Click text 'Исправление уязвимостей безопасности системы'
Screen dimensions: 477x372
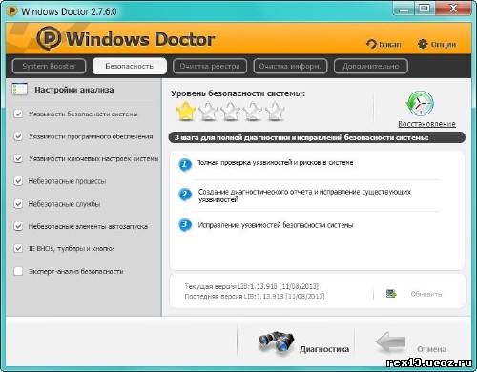276,225
